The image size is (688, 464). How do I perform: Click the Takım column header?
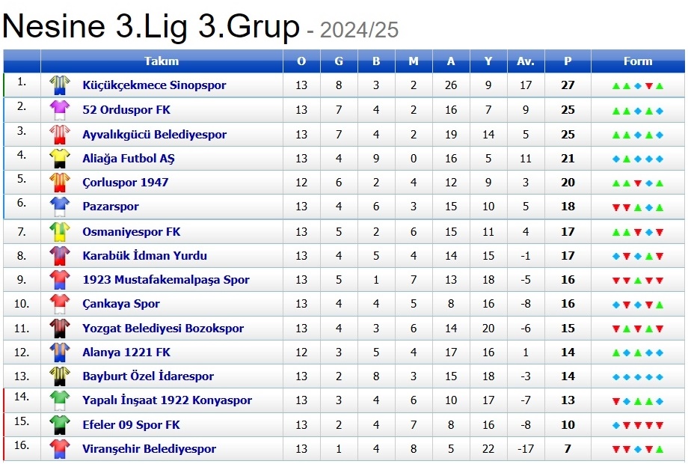(162, 61)
